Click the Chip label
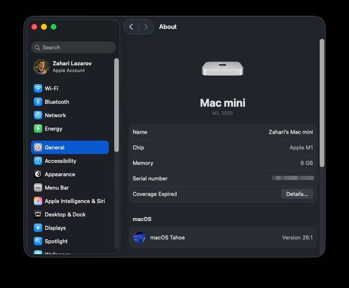 tap(138, 148)
